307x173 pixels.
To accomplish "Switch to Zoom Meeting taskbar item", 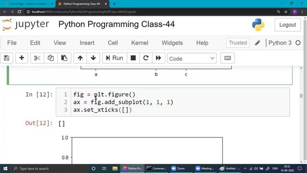I will [x=205, y=169].
